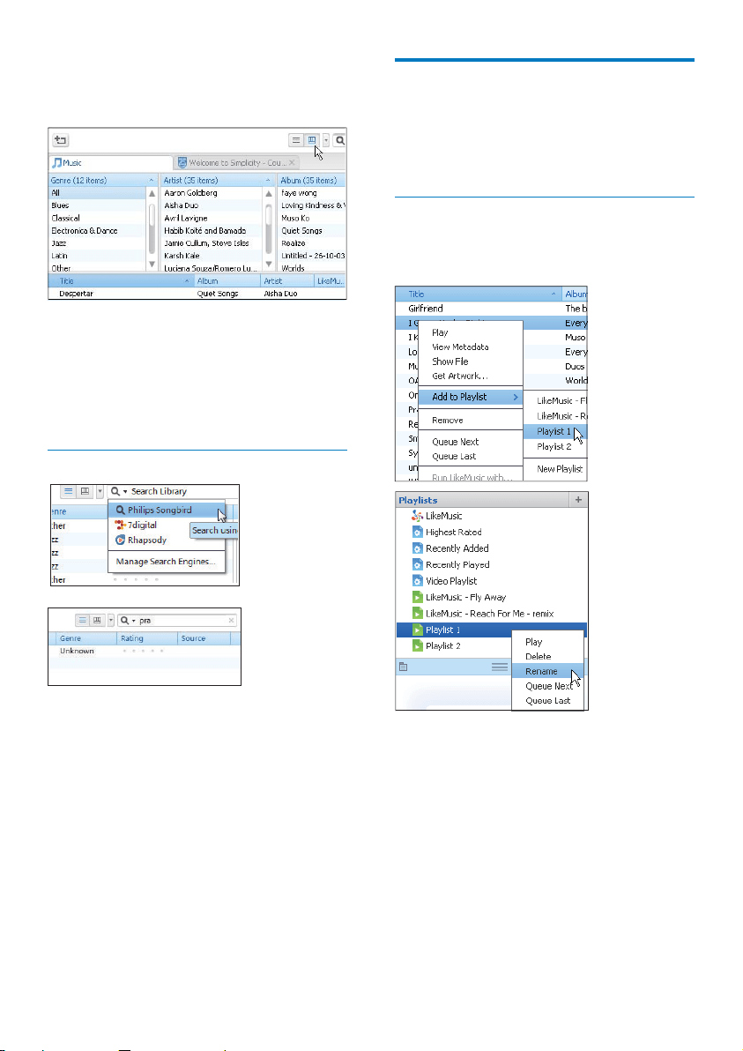The height and width of the screenshot is (1051, 743).
Task: Select the Latin genre
Action: [x=97, y=256]
